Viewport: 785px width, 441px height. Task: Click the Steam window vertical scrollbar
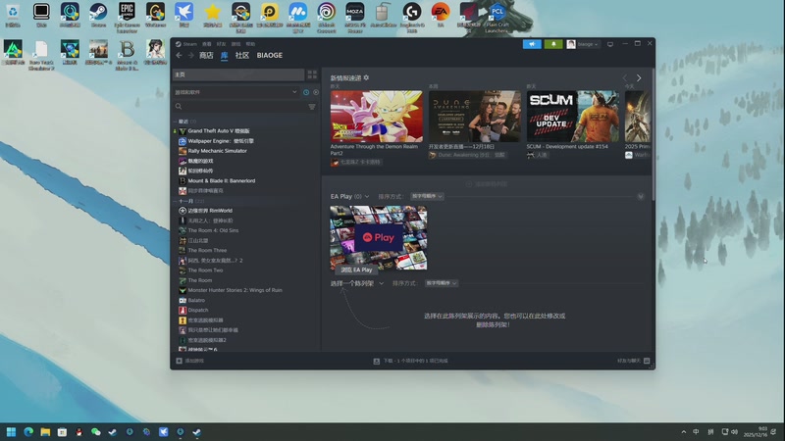(x=653, y=135)
